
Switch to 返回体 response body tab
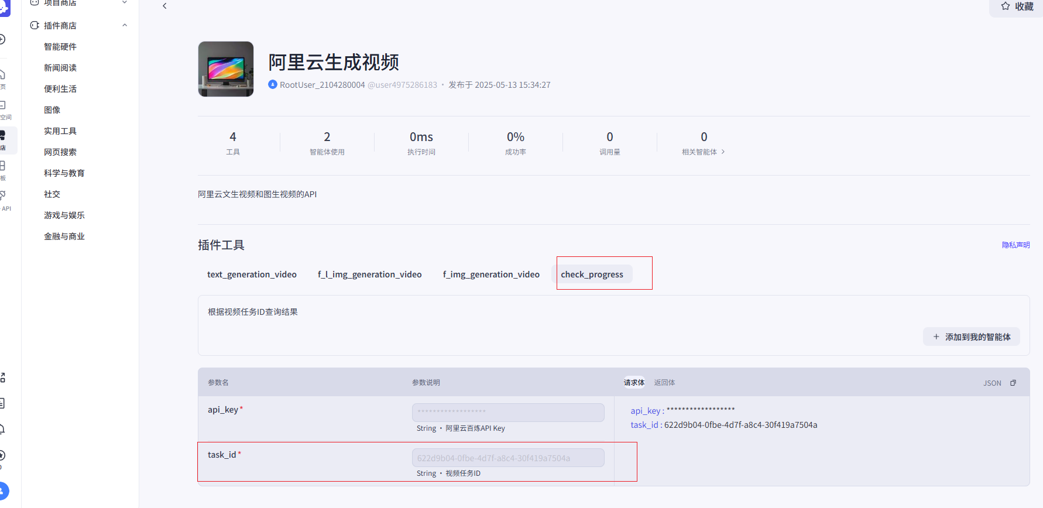(x=664, y=383)
